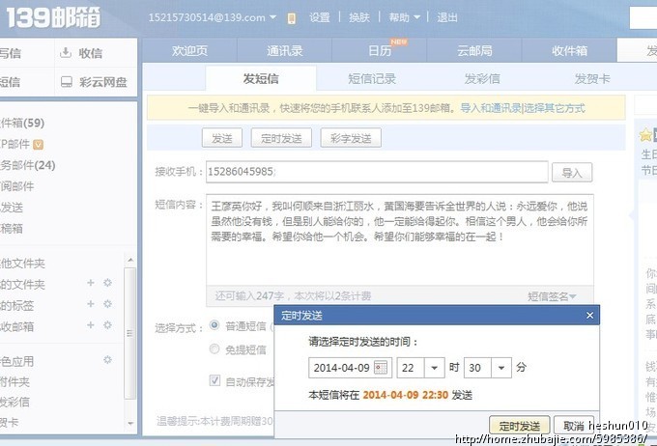Viewport: 657px width, 446px height.
Task: Click the sidebar scrollbar thumb
Action: pyautogui.click(x=130, y=333)
